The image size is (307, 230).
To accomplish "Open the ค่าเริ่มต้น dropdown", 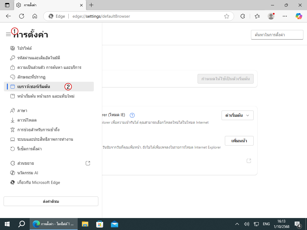I will tap(237, 115).
